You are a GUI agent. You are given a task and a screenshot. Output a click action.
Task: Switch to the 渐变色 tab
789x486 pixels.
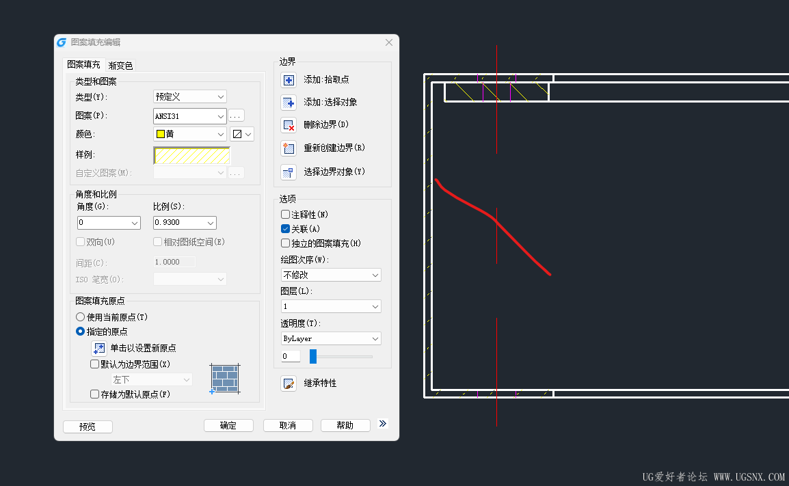(120, 66)
